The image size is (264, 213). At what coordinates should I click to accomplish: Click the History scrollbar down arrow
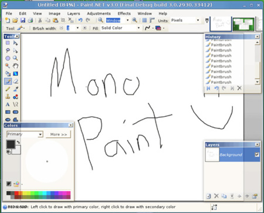tap(258, 82)
